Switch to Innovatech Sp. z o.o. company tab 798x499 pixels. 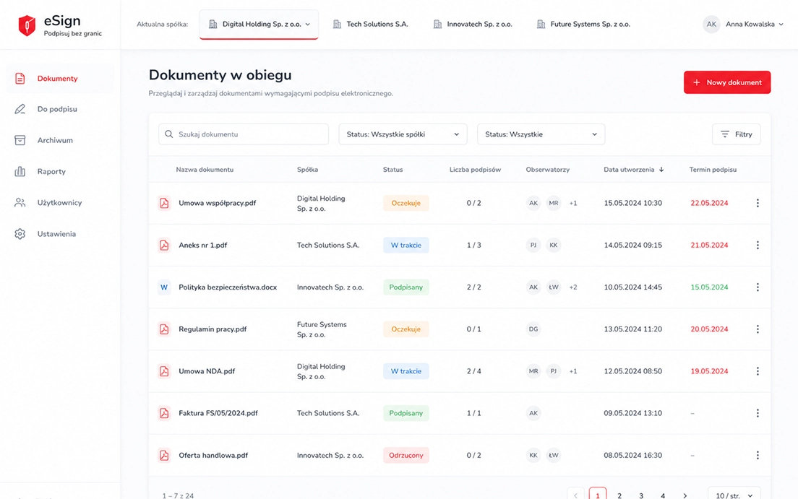click(x=473, y=24)
